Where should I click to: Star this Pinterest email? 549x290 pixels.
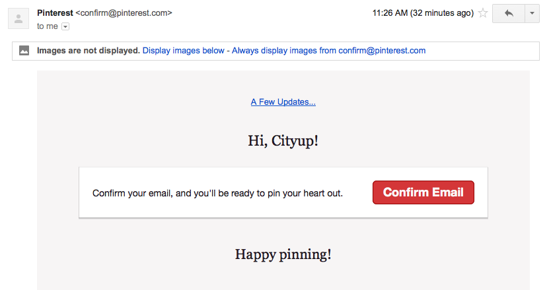[483, 13]
